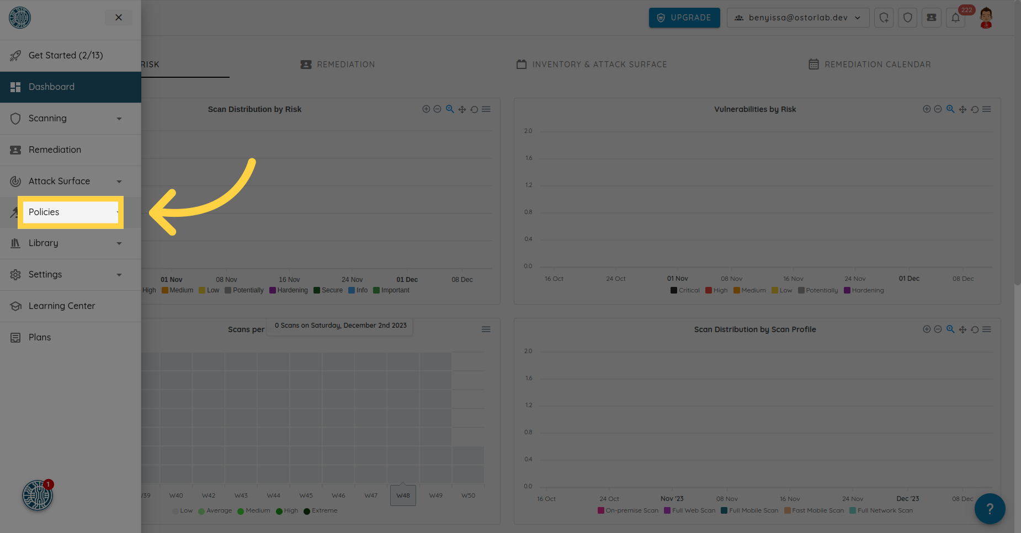This screenshot has width=1021, height=533.
Task: Toggle the Critical legend series
Action: (685, 290)
